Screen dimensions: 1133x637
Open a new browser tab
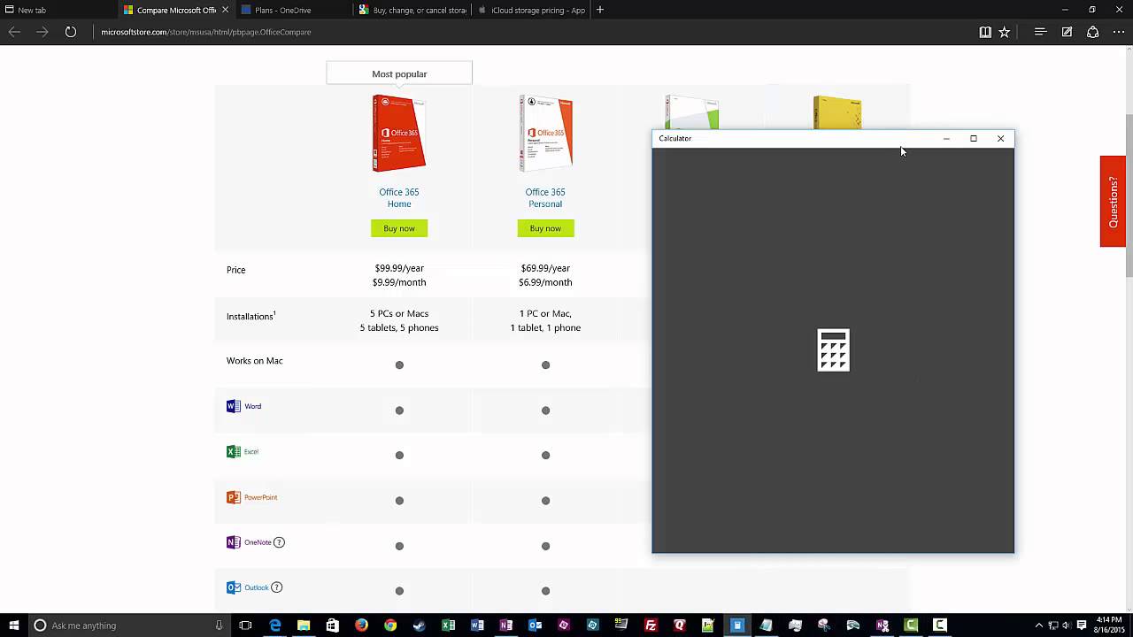(x=600, y=10)
